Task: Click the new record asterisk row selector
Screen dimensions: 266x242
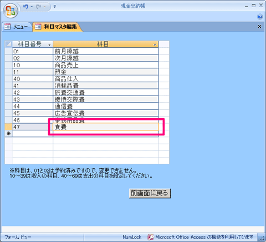Action: coord(8,133)
